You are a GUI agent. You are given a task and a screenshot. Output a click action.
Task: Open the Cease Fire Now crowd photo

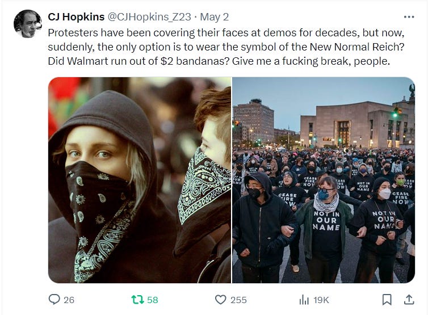[x=324, y=180]
